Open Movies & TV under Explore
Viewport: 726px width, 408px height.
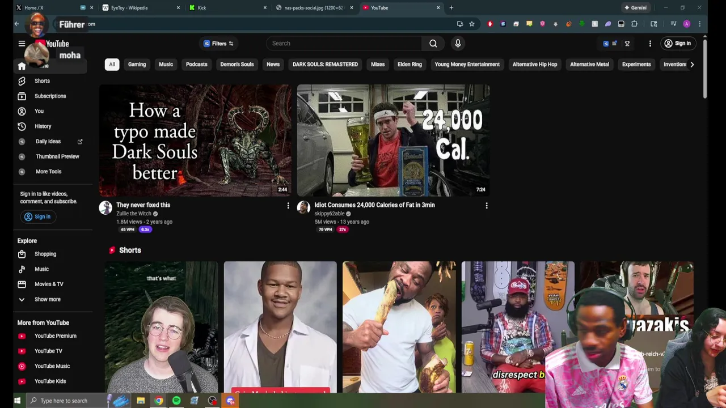pyautogui.click(x=49, y=284)
